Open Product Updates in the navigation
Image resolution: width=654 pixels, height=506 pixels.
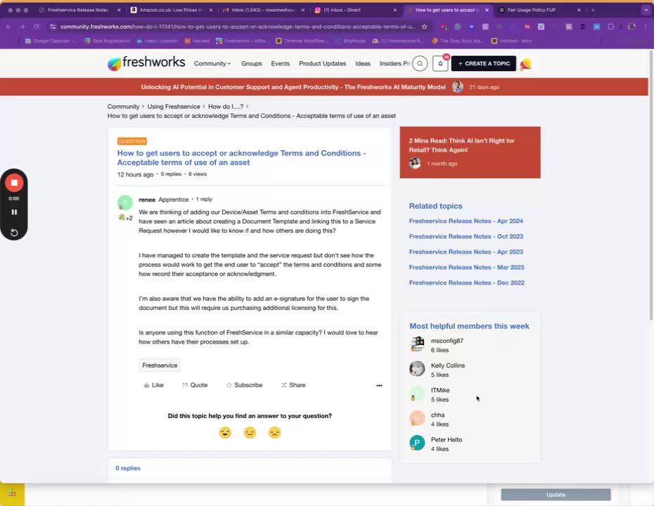coord(322,64)
